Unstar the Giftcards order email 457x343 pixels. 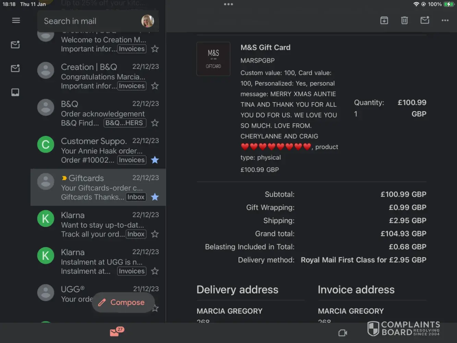(155, 197)
